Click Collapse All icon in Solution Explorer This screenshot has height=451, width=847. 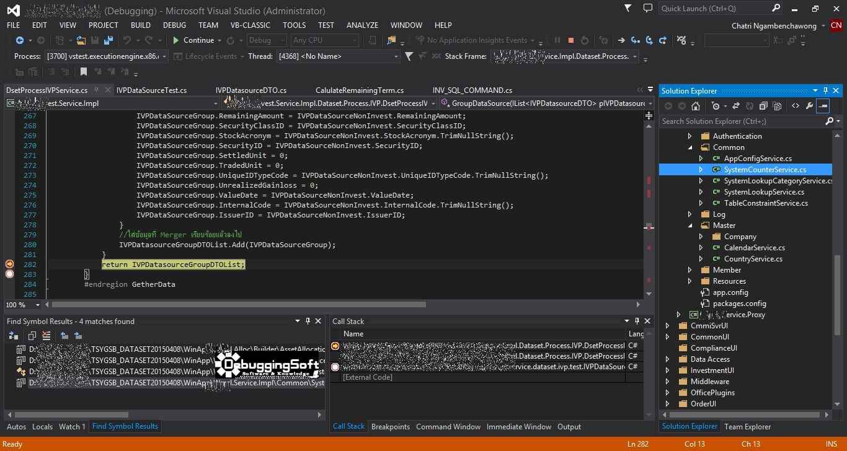click(763, 106)
